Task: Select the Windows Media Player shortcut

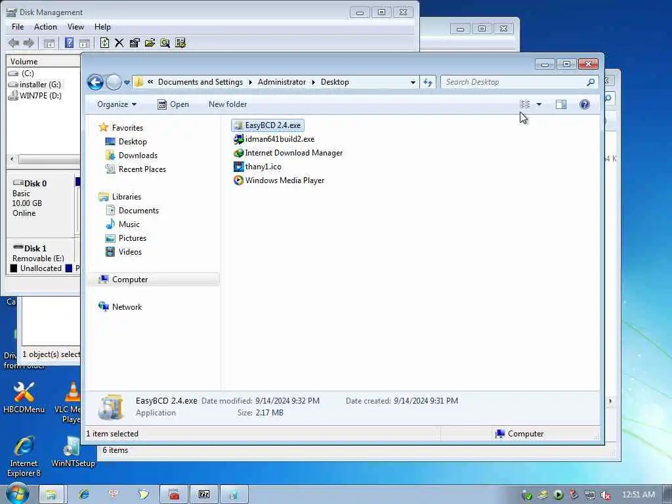Action: pyautogui.click(x=279, y=180)
